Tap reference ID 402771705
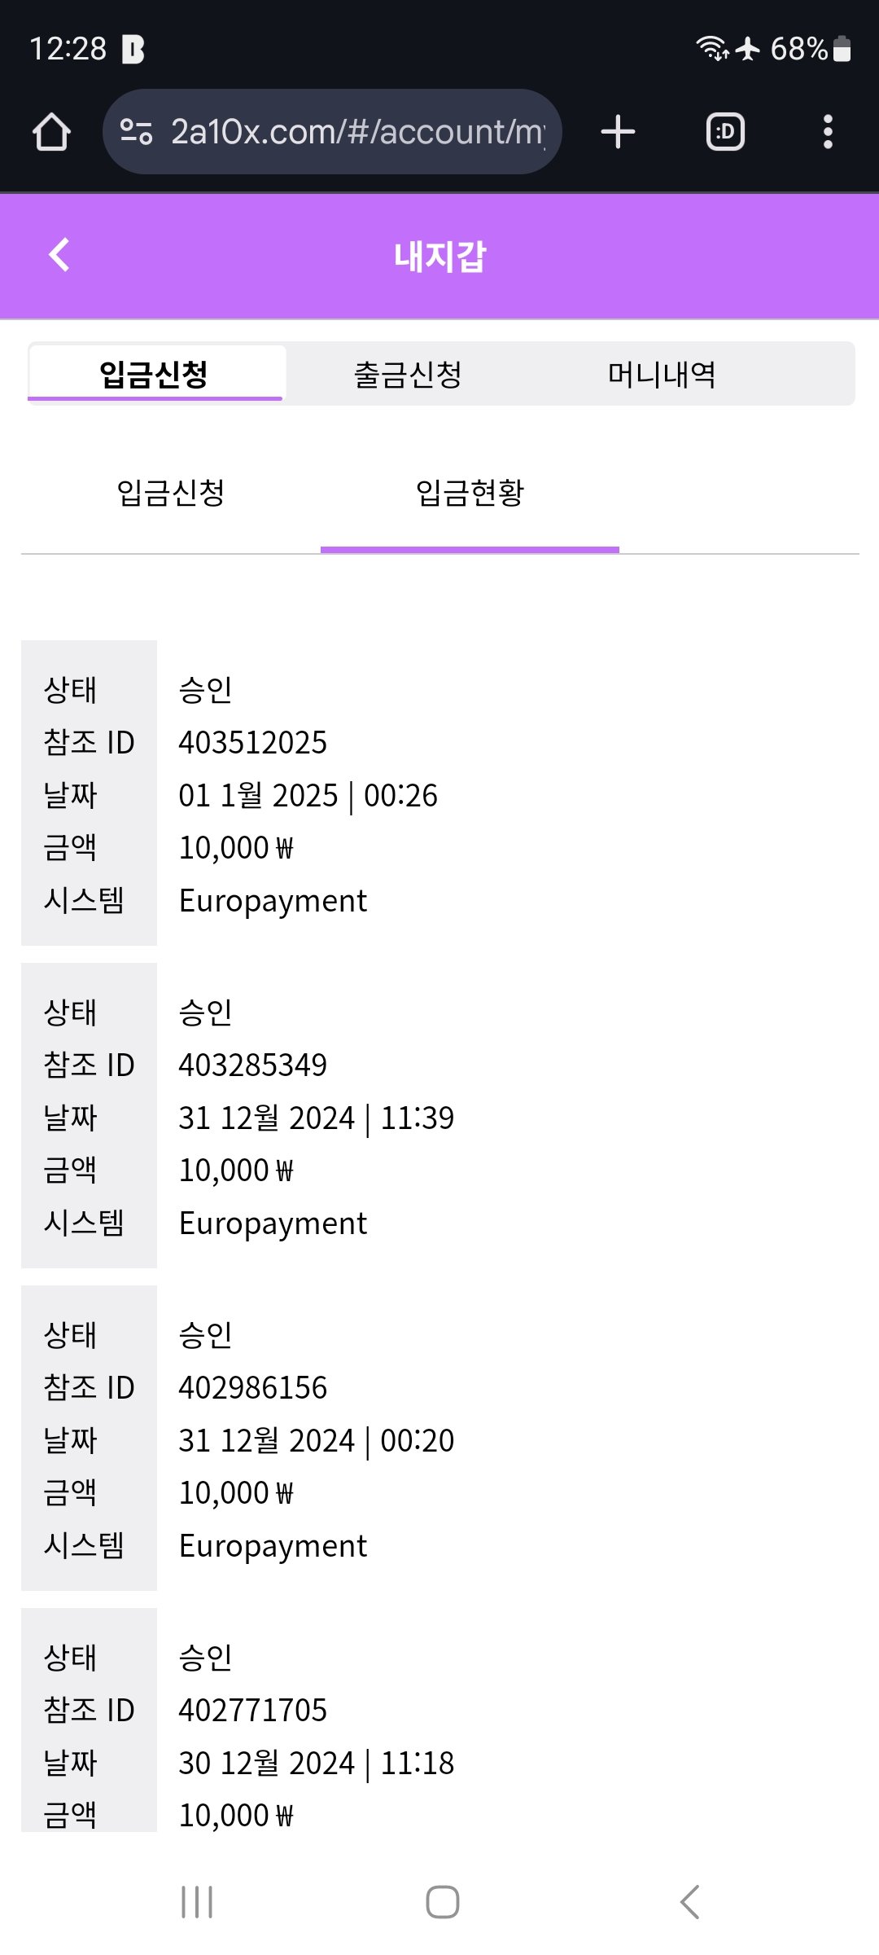Image resolution: width=879 pixels, height=1955 pixels. point(252,1711)
